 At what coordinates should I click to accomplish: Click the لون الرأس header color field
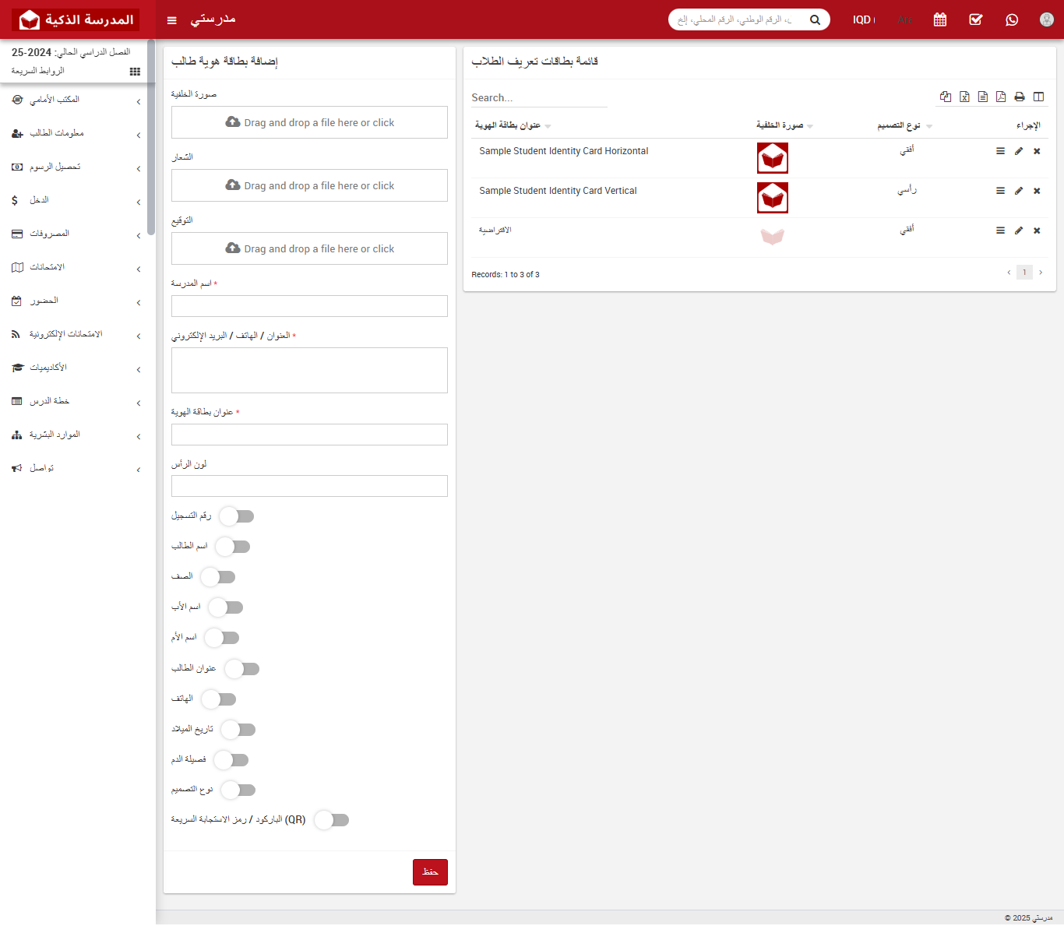tap(309, 486)
